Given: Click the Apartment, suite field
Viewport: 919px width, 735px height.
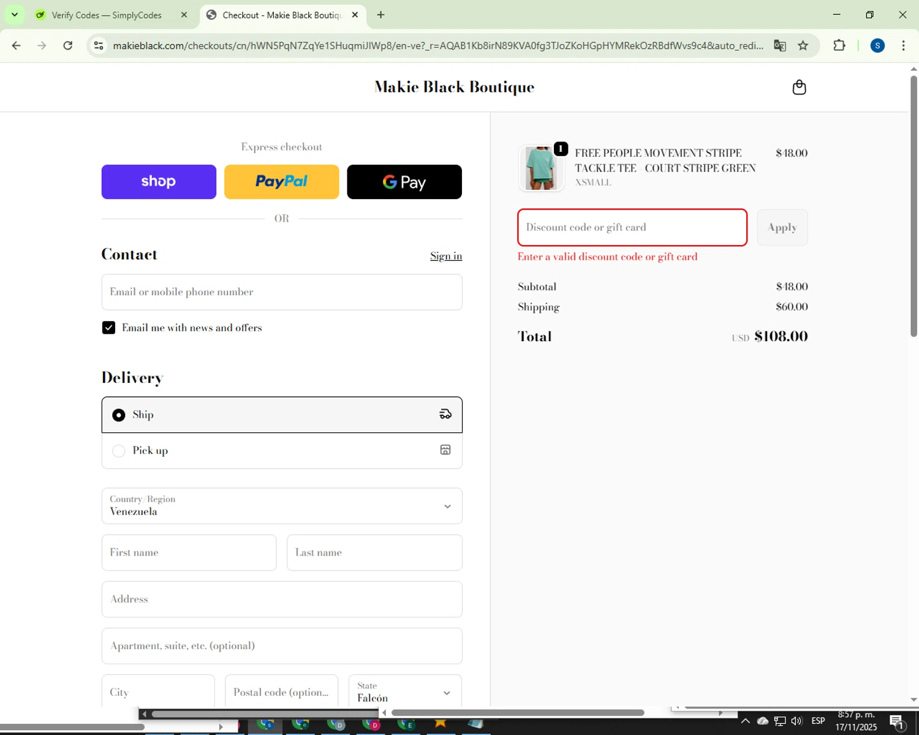Looking at the screenshot, I should (x=282, y=646).
